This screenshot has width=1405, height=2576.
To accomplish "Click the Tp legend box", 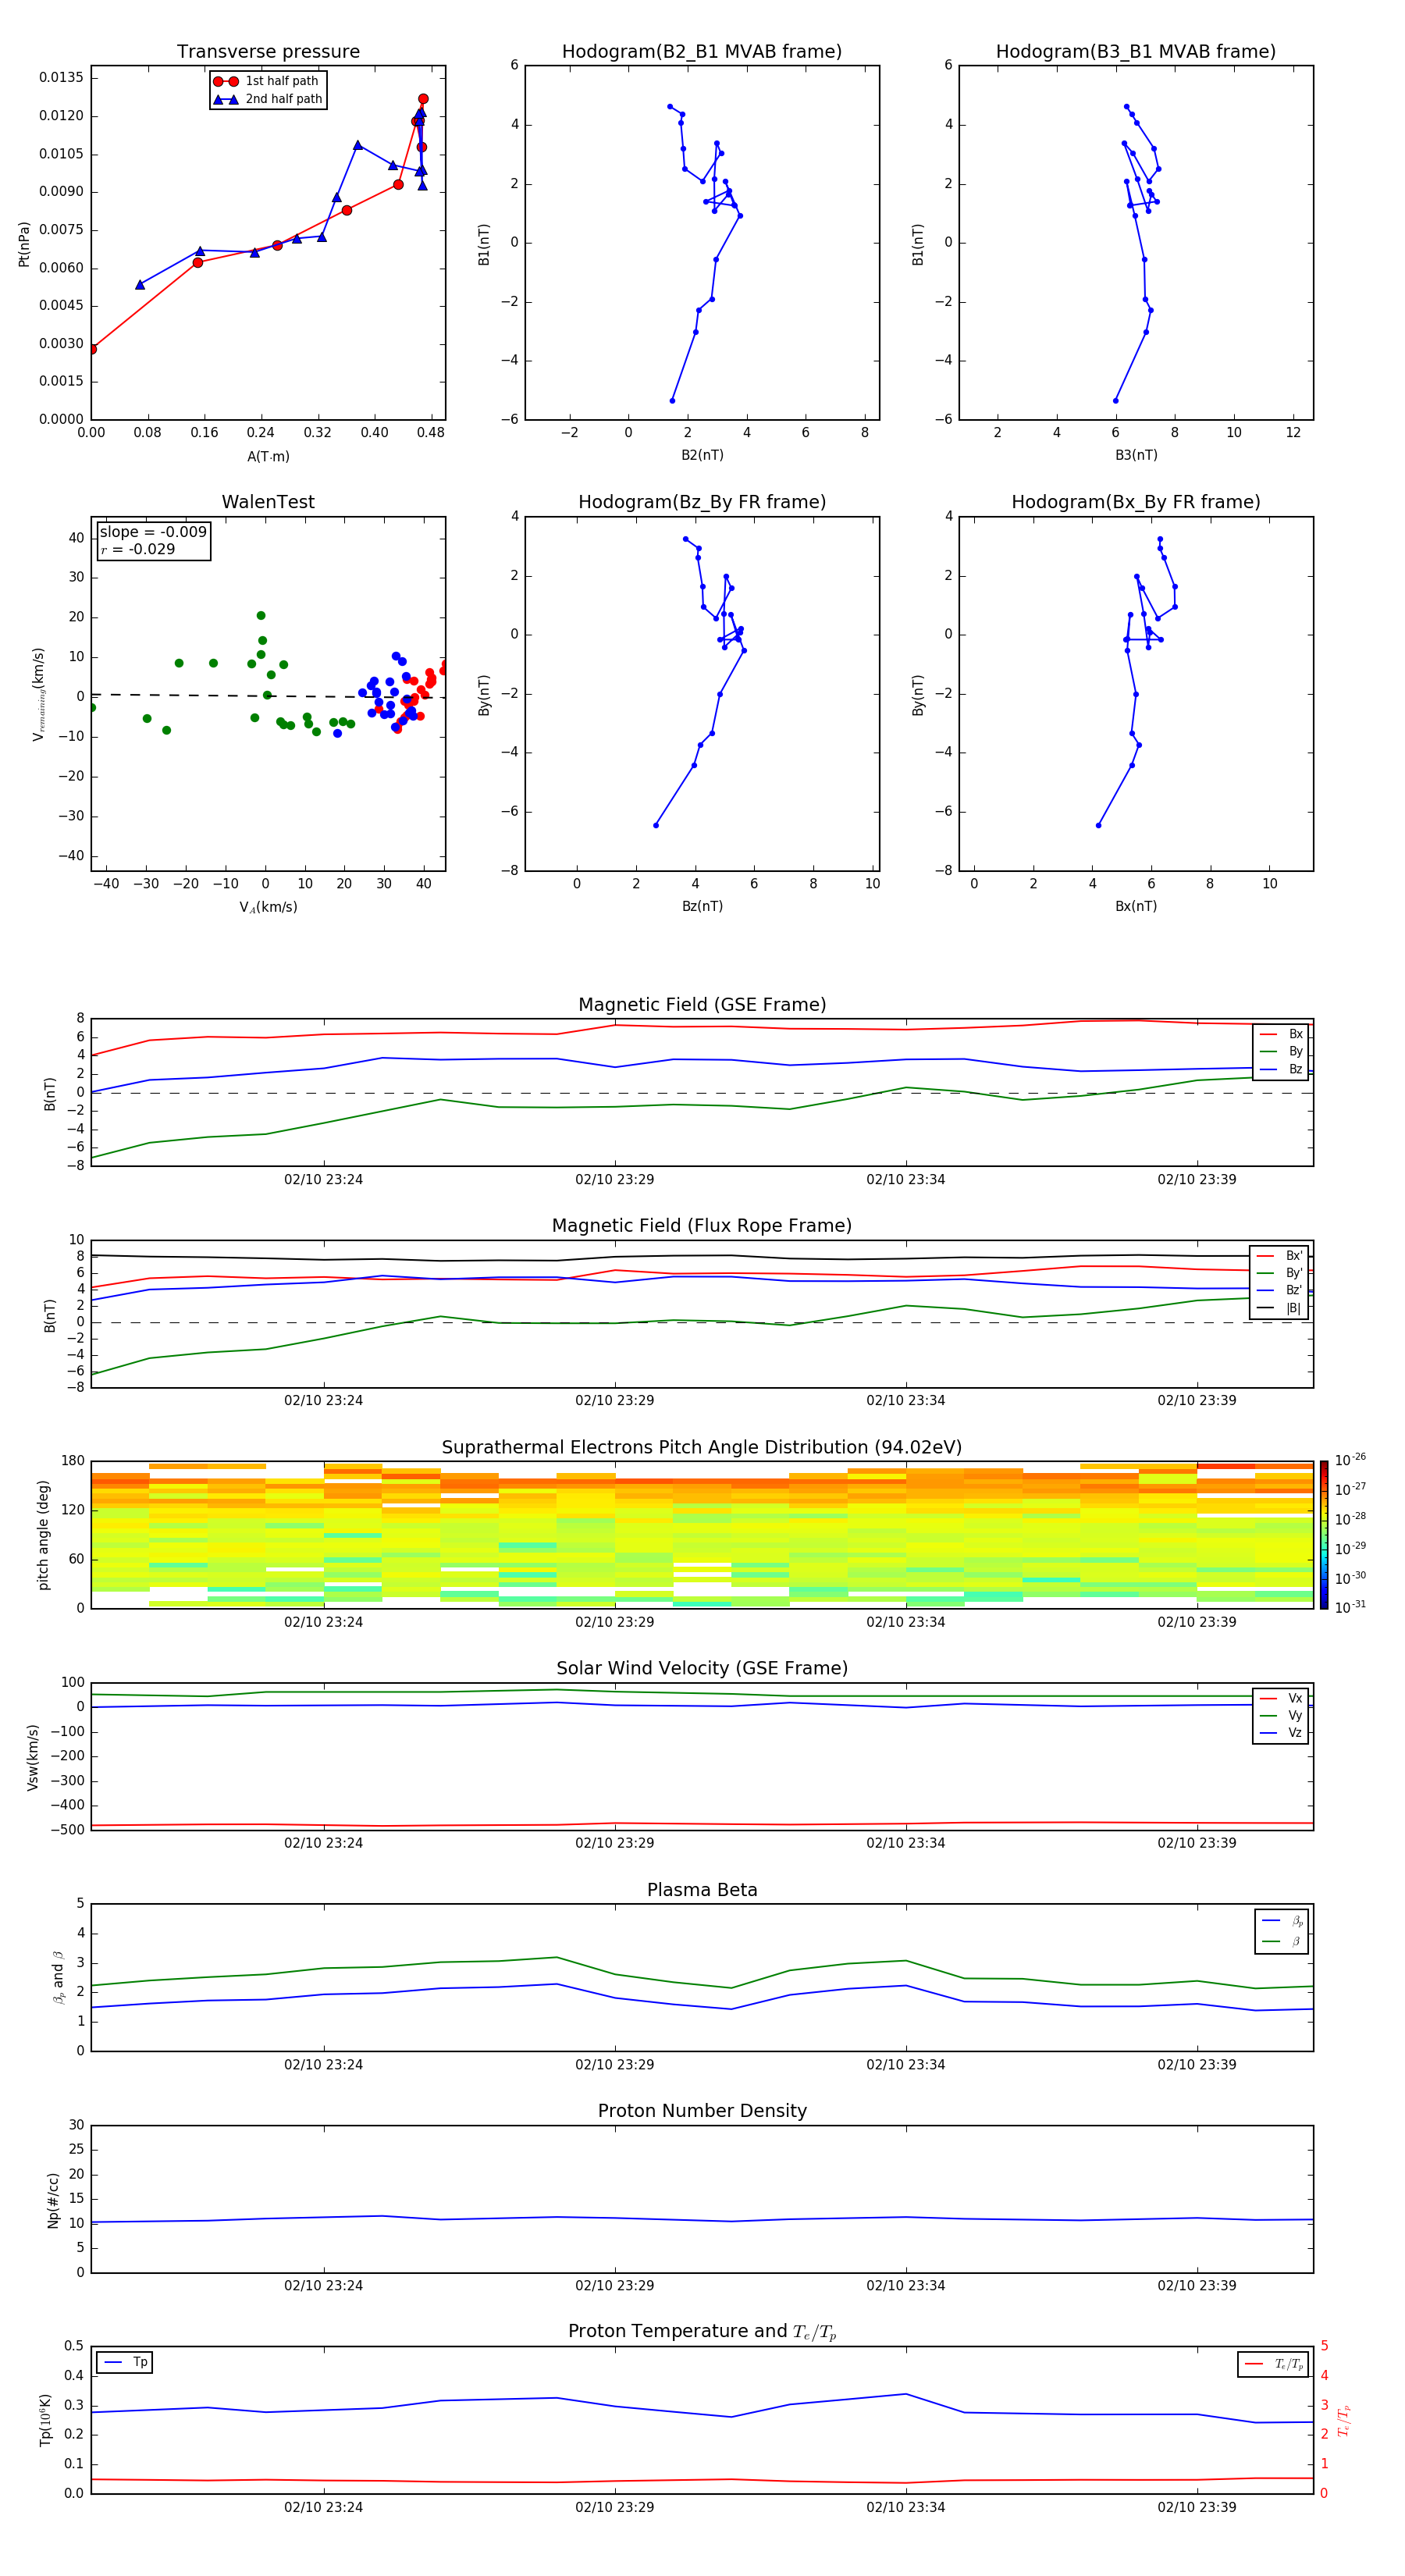I will (x=124, y=2362).
